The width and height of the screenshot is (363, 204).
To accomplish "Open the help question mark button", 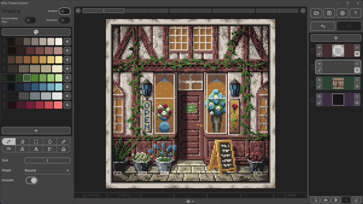I will (355, 13).
